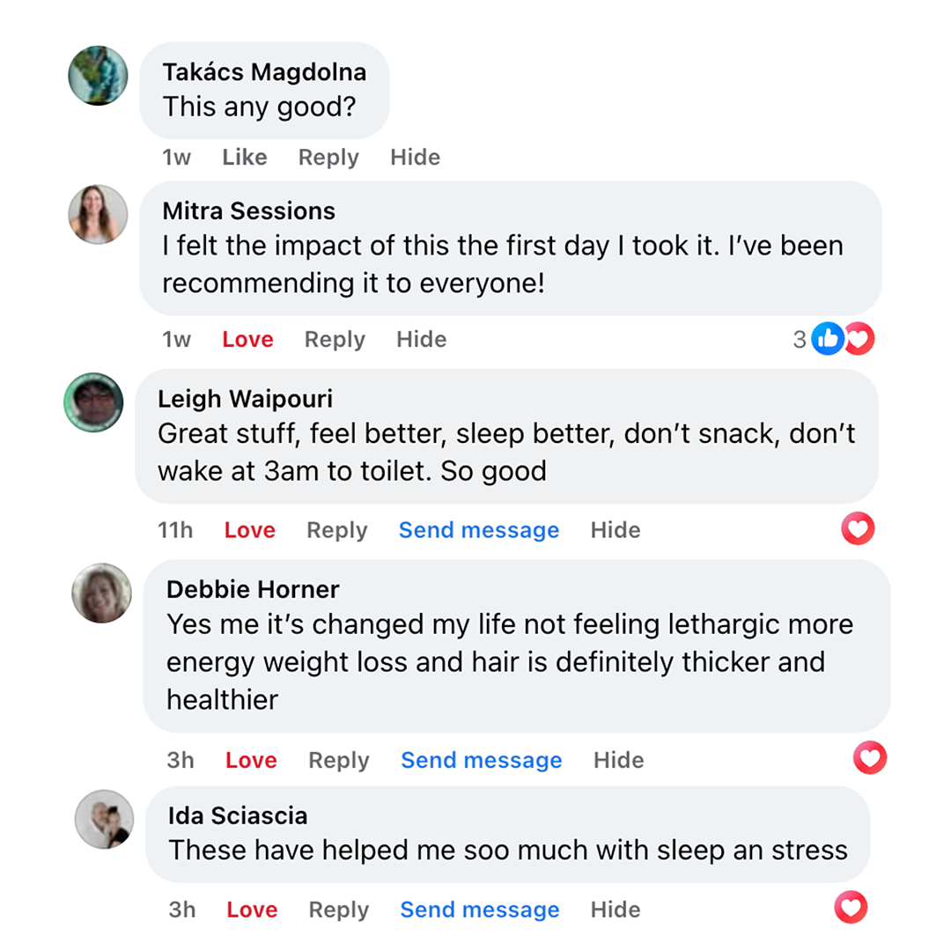
Task: Click Ida Sciascia's profile picture
Action: (x=104, y=819)
